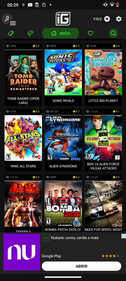
Task: Select the INICIO home tab
Action: [61, 33]
